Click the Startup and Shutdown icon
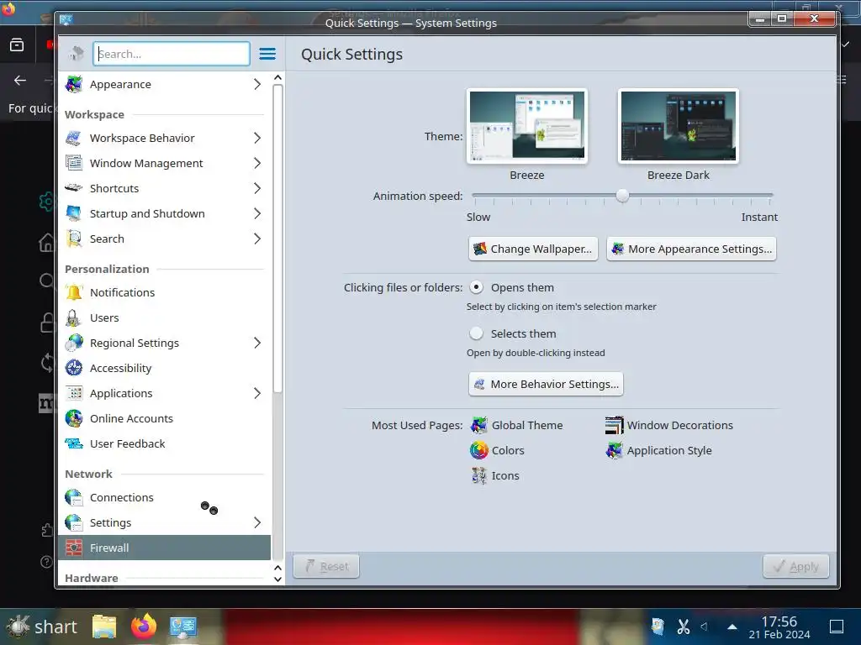 74,214
